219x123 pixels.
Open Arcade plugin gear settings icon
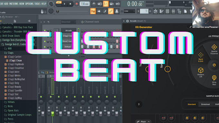pos(128,21)
